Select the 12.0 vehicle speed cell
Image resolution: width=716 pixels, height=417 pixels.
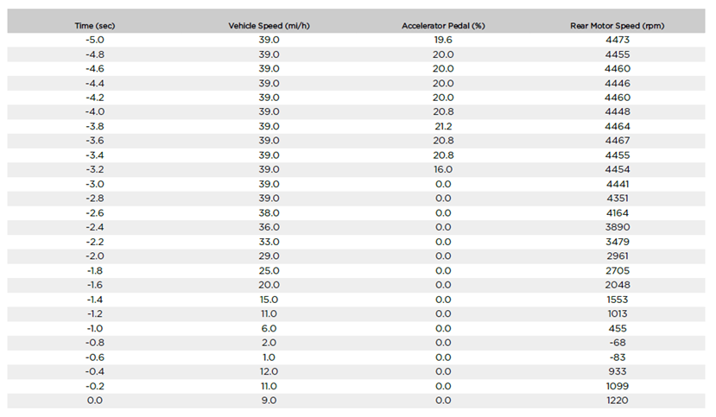(x=269, y=371)
